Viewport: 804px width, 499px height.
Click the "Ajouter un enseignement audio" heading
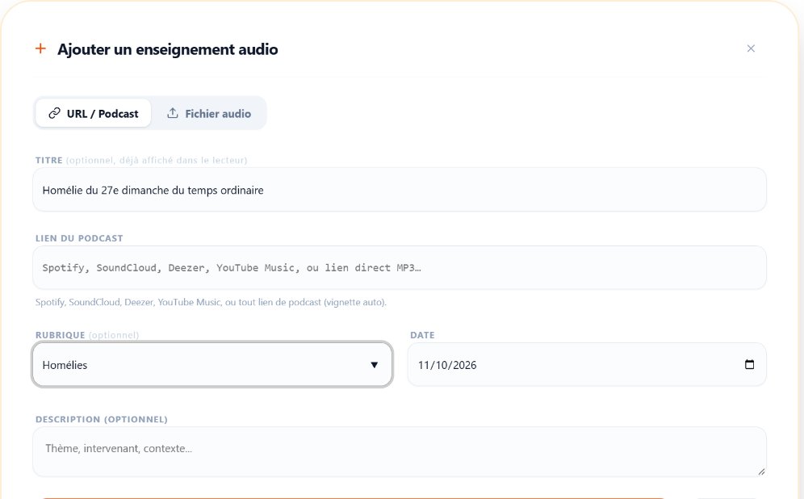point(168,49)
